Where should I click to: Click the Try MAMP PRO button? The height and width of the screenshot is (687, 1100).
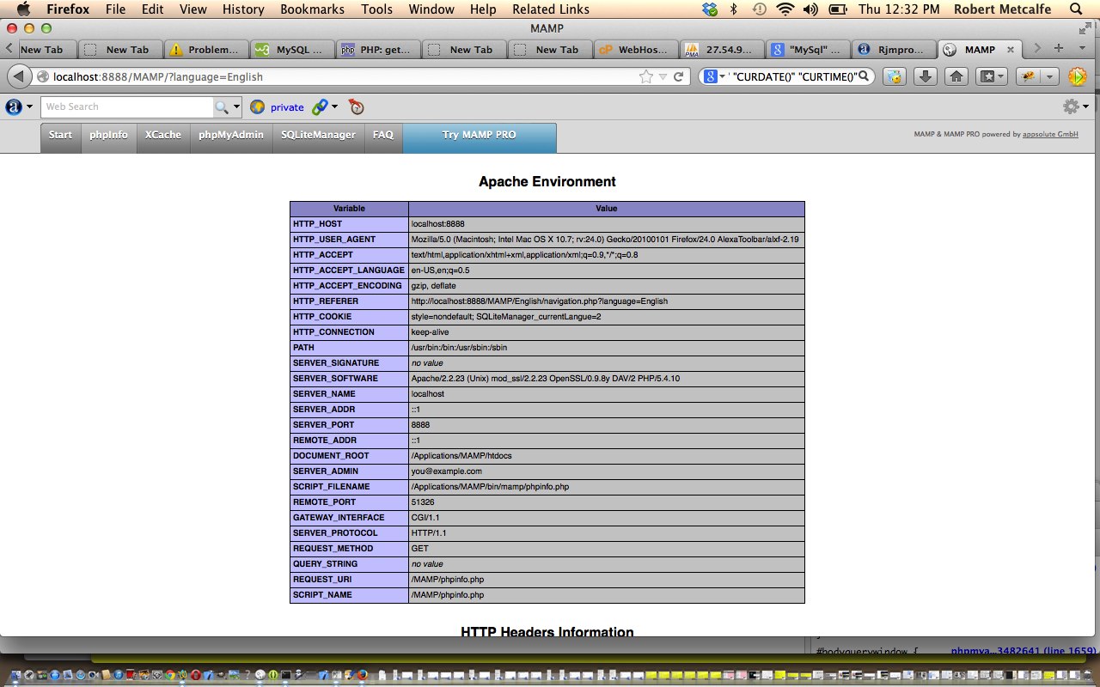pyautogui.click(x=480, y=137)
